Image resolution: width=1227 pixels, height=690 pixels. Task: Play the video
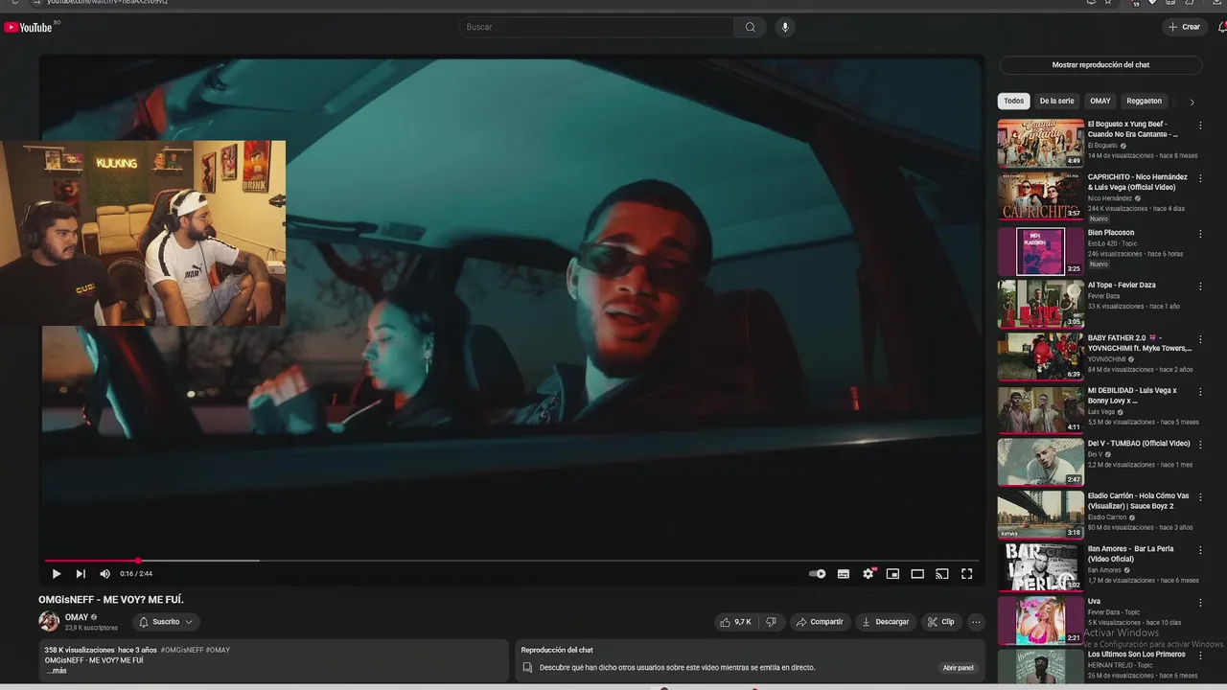[x=56, y=574]
